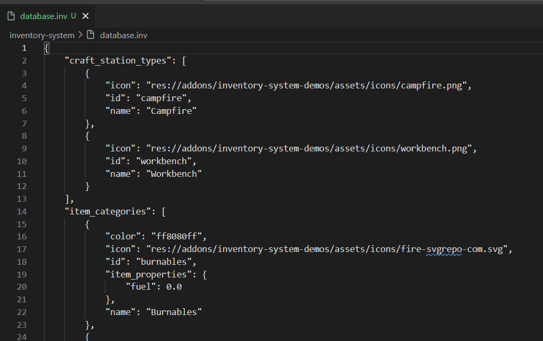Click the campfire.png icon path string
543x341 pixels.
pos(307,85)
